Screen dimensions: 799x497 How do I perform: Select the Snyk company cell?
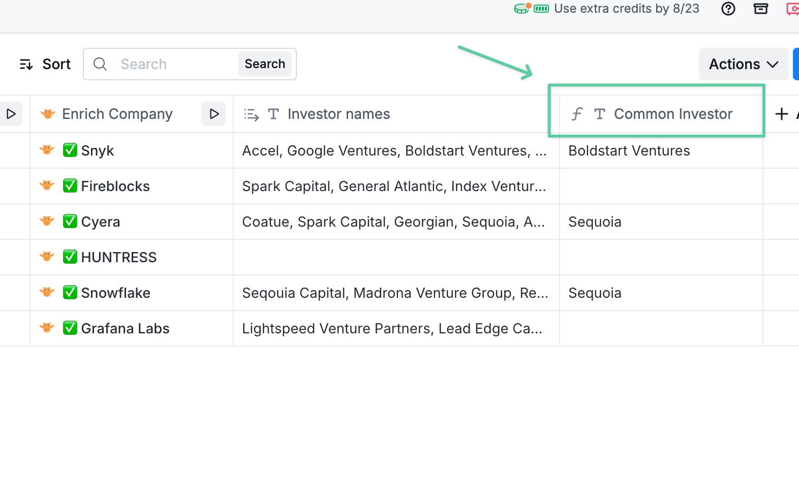[132, 150]
